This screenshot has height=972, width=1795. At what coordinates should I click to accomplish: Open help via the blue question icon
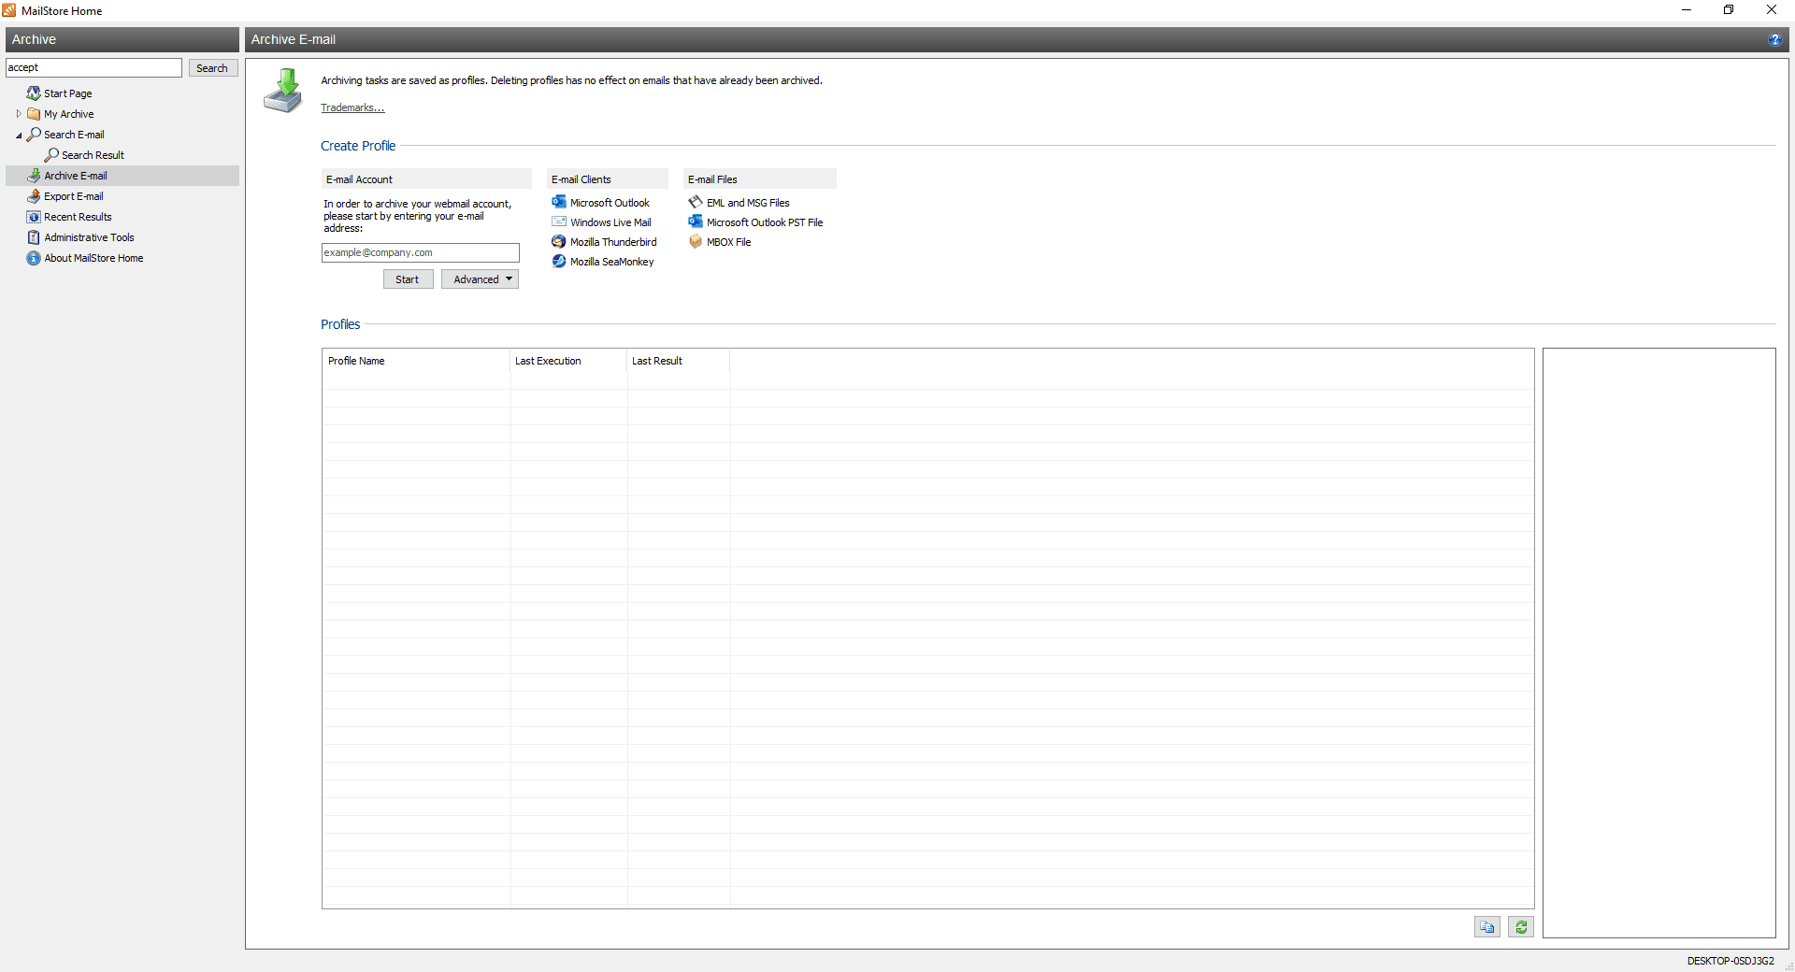point(1774,39)
